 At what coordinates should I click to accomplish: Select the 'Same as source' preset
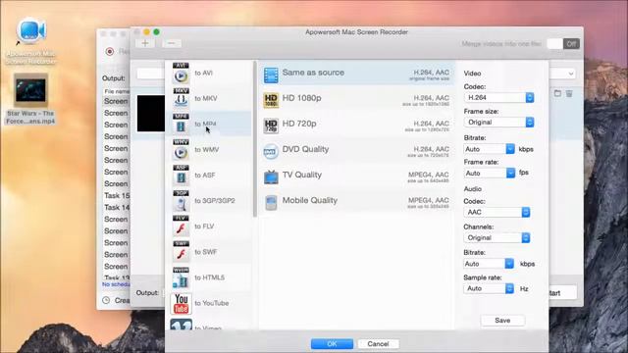(356, 74)
